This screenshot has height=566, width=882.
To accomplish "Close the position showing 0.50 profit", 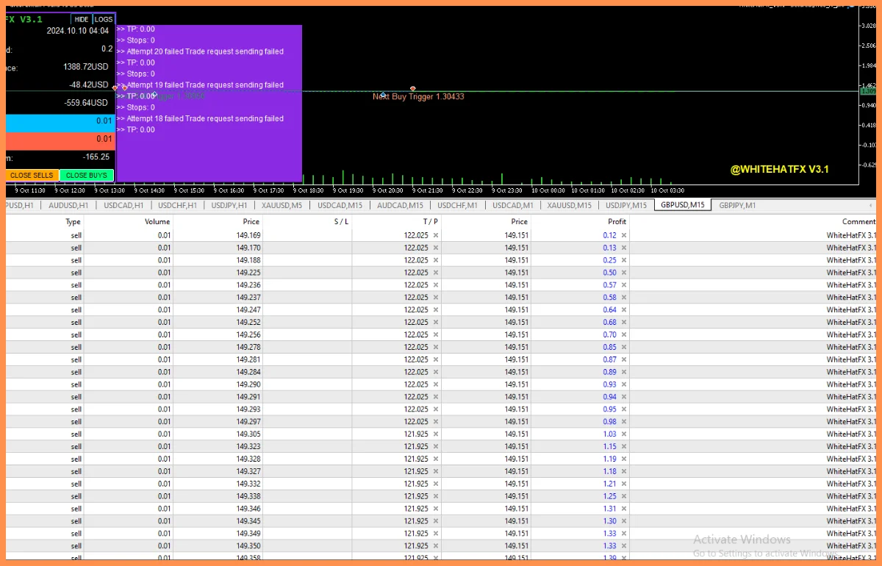I will pos(624,273).
